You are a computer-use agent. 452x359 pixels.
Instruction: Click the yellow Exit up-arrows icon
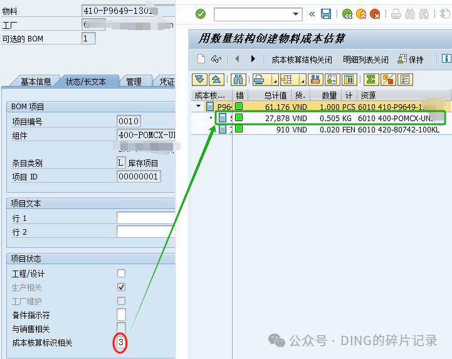361,14
